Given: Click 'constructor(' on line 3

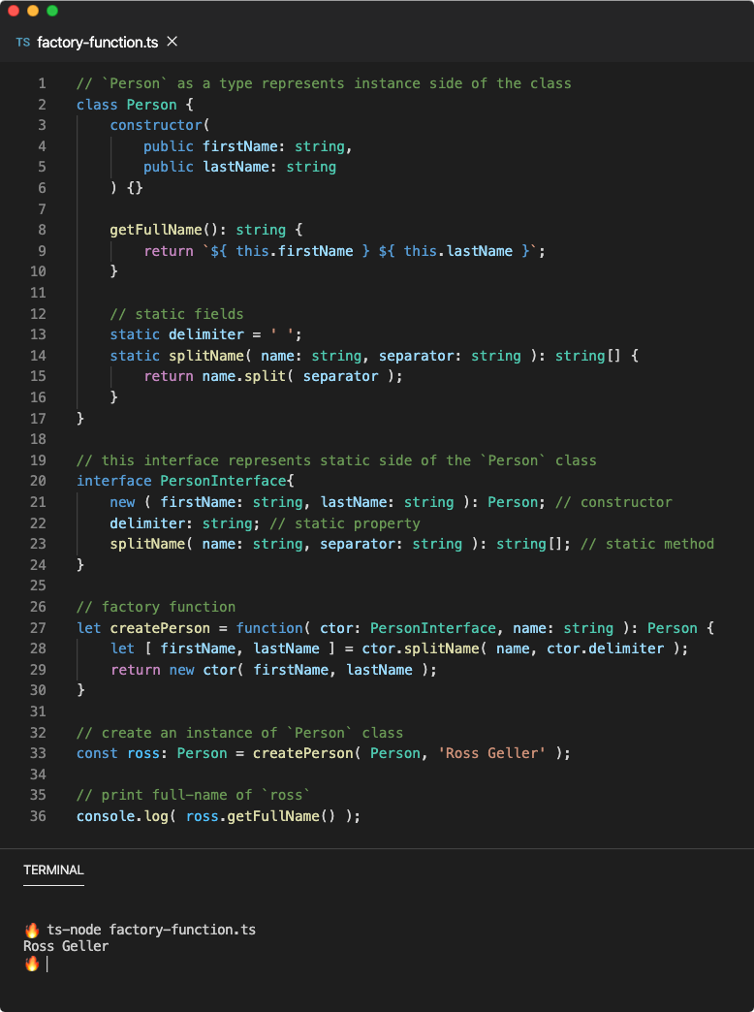Looking at the screenshot, I should coord(160,125).
